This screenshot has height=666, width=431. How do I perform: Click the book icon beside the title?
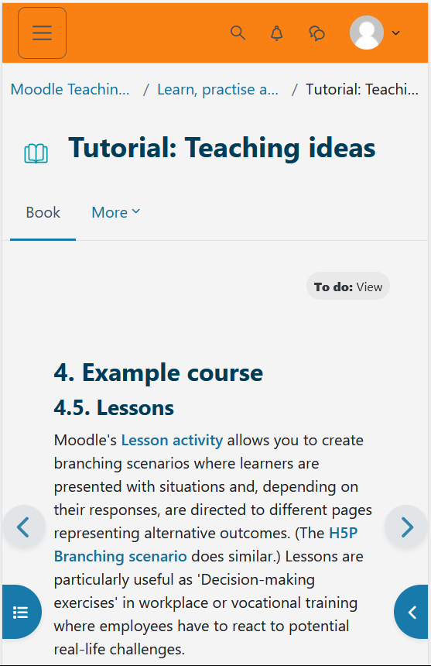36,153
